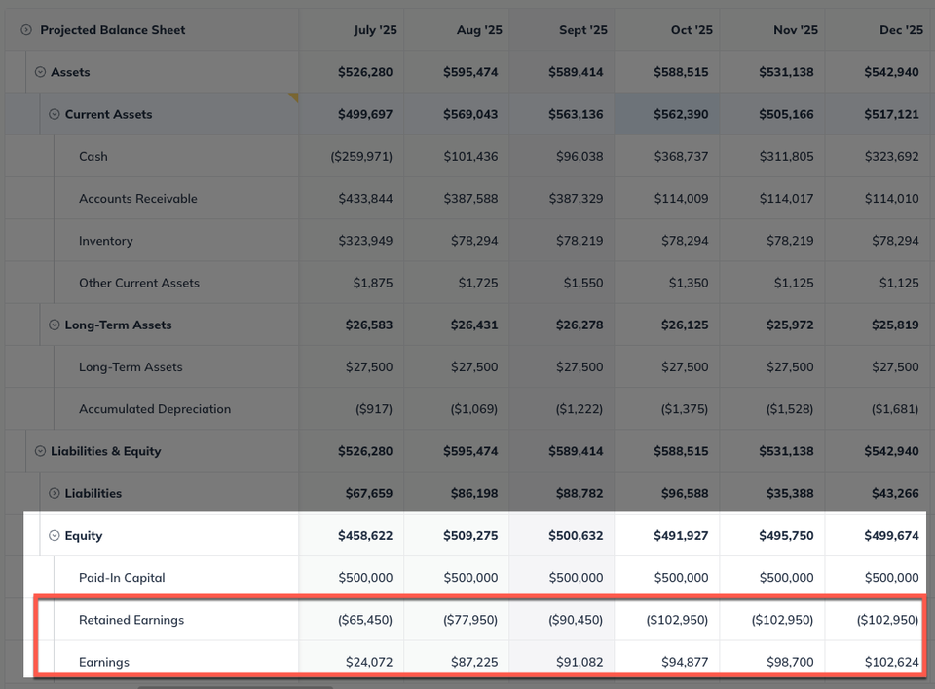Select the Earnings value $102,624
935x689 pixels.
[891, 662]
